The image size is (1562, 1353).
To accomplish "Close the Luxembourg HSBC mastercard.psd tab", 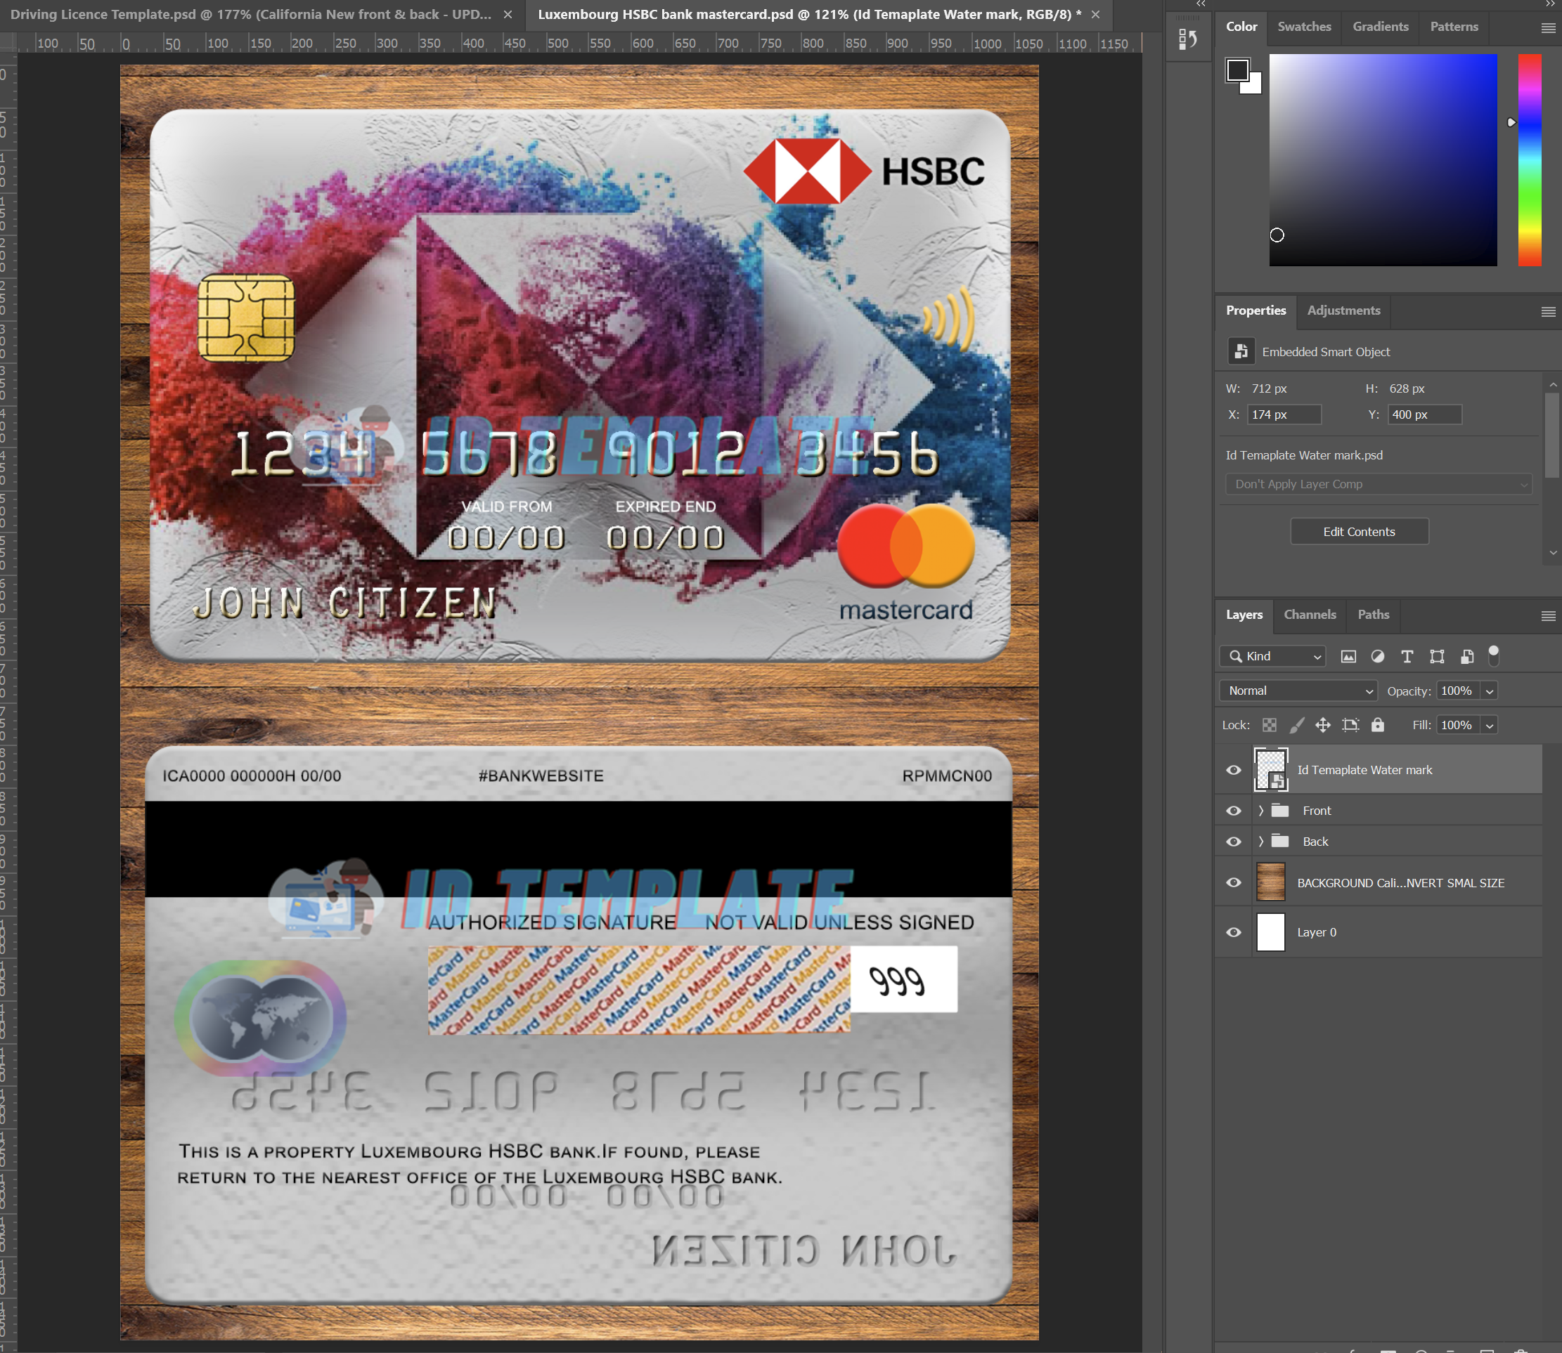I will point(1096,14).
